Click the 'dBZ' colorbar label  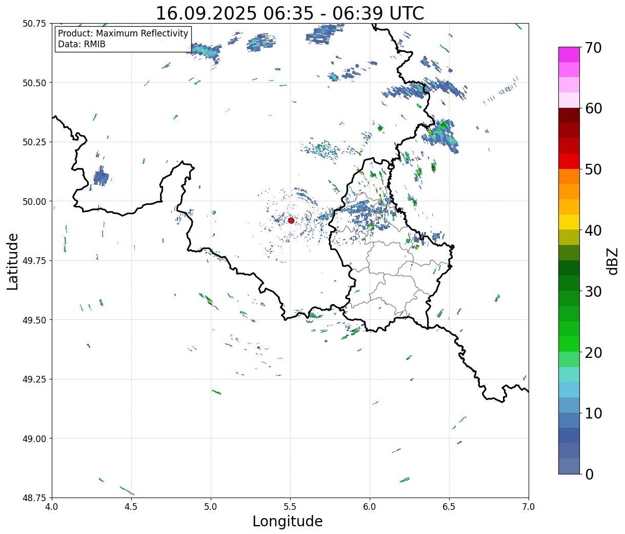coord(612,261)
